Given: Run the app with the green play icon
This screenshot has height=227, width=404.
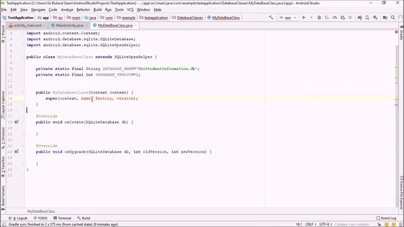Looking at the screenshot, I should [x=304, y=18].
